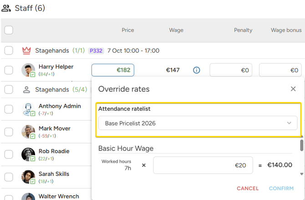Click the '7 Oct 10:00 - 17:00' shift time
Viewport: 305px width, 200px height.
click(x=133, y=50)
